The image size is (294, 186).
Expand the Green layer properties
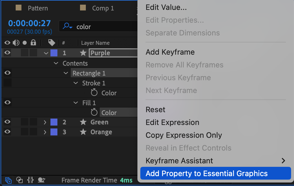[x=45, y=122]
